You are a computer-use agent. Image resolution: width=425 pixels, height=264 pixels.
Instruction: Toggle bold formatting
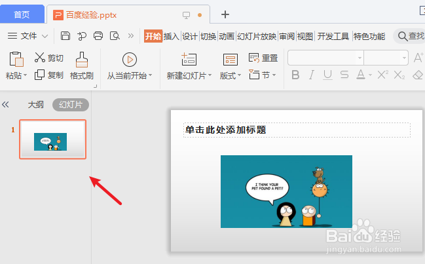click(295, 75)
